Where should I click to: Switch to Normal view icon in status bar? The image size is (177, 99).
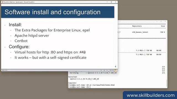tap(110, 70)
